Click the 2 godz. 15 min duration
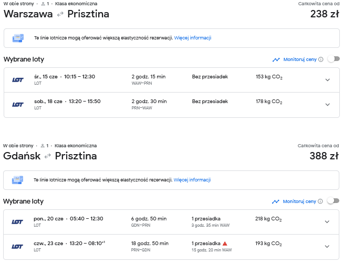This screenshot has width=343, height=263. tap(149, 77)
